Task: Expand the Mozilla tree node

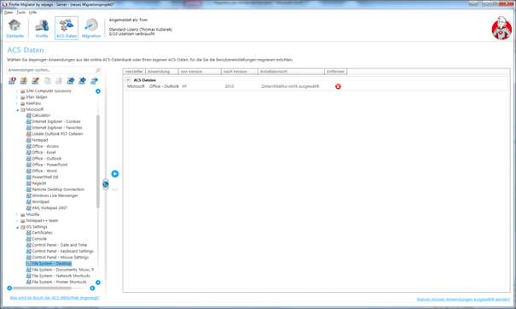Action: tap(17, 214)
